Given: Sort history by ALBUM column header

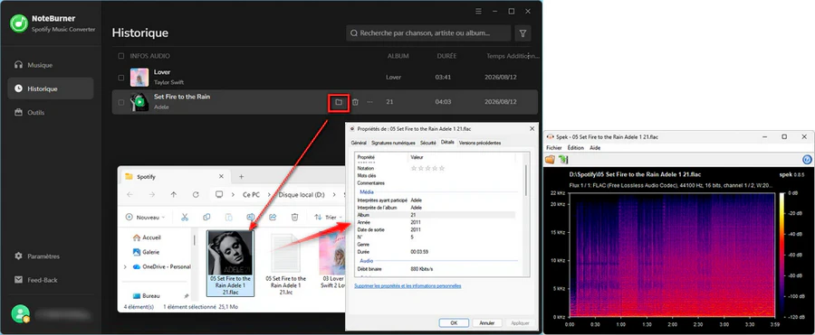Looking at the screenshot, I should click(398, 56).
